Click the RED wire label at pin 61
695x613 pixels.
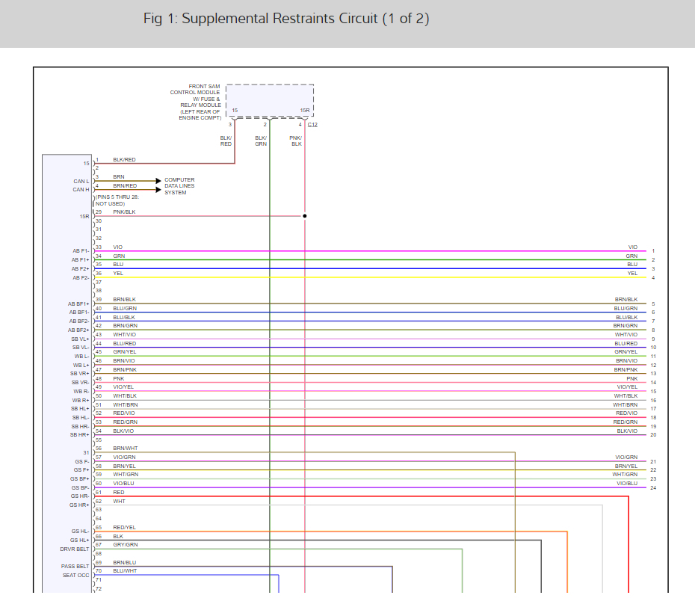click(x=118, y=492)
